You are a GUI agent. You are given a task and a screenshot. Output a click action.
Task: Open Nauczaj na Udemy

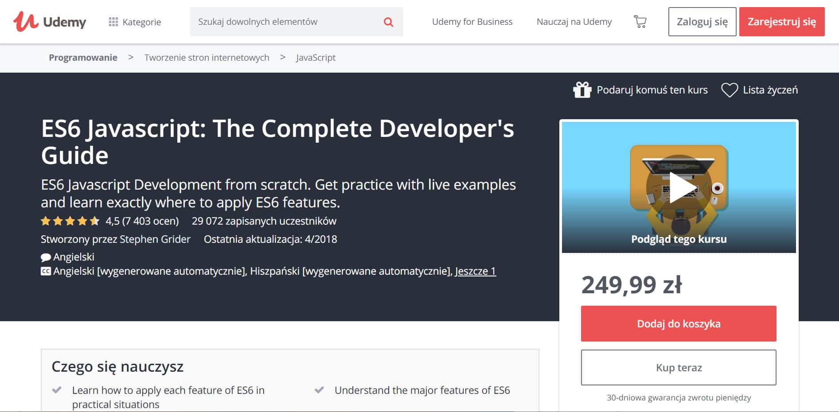click(574, 22)
